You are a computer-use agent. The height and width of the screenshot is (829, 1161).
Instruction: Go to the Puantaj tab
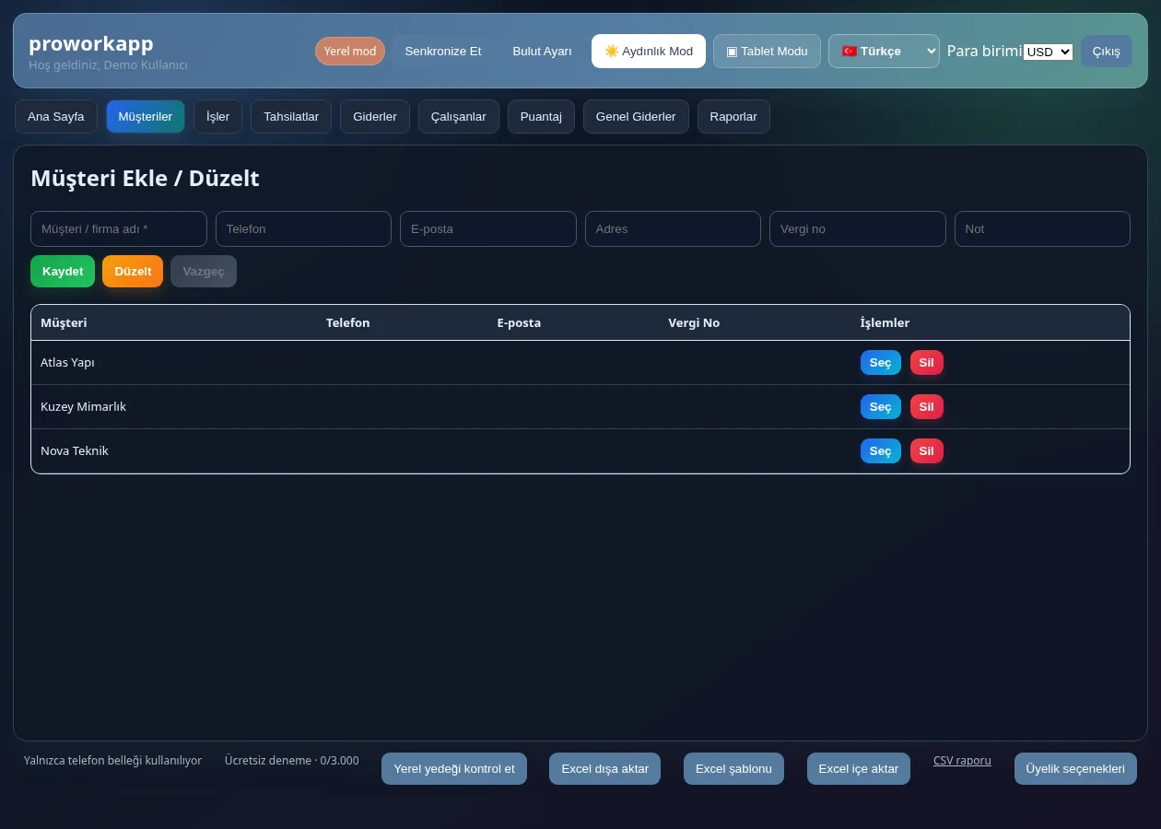(541, 116)
